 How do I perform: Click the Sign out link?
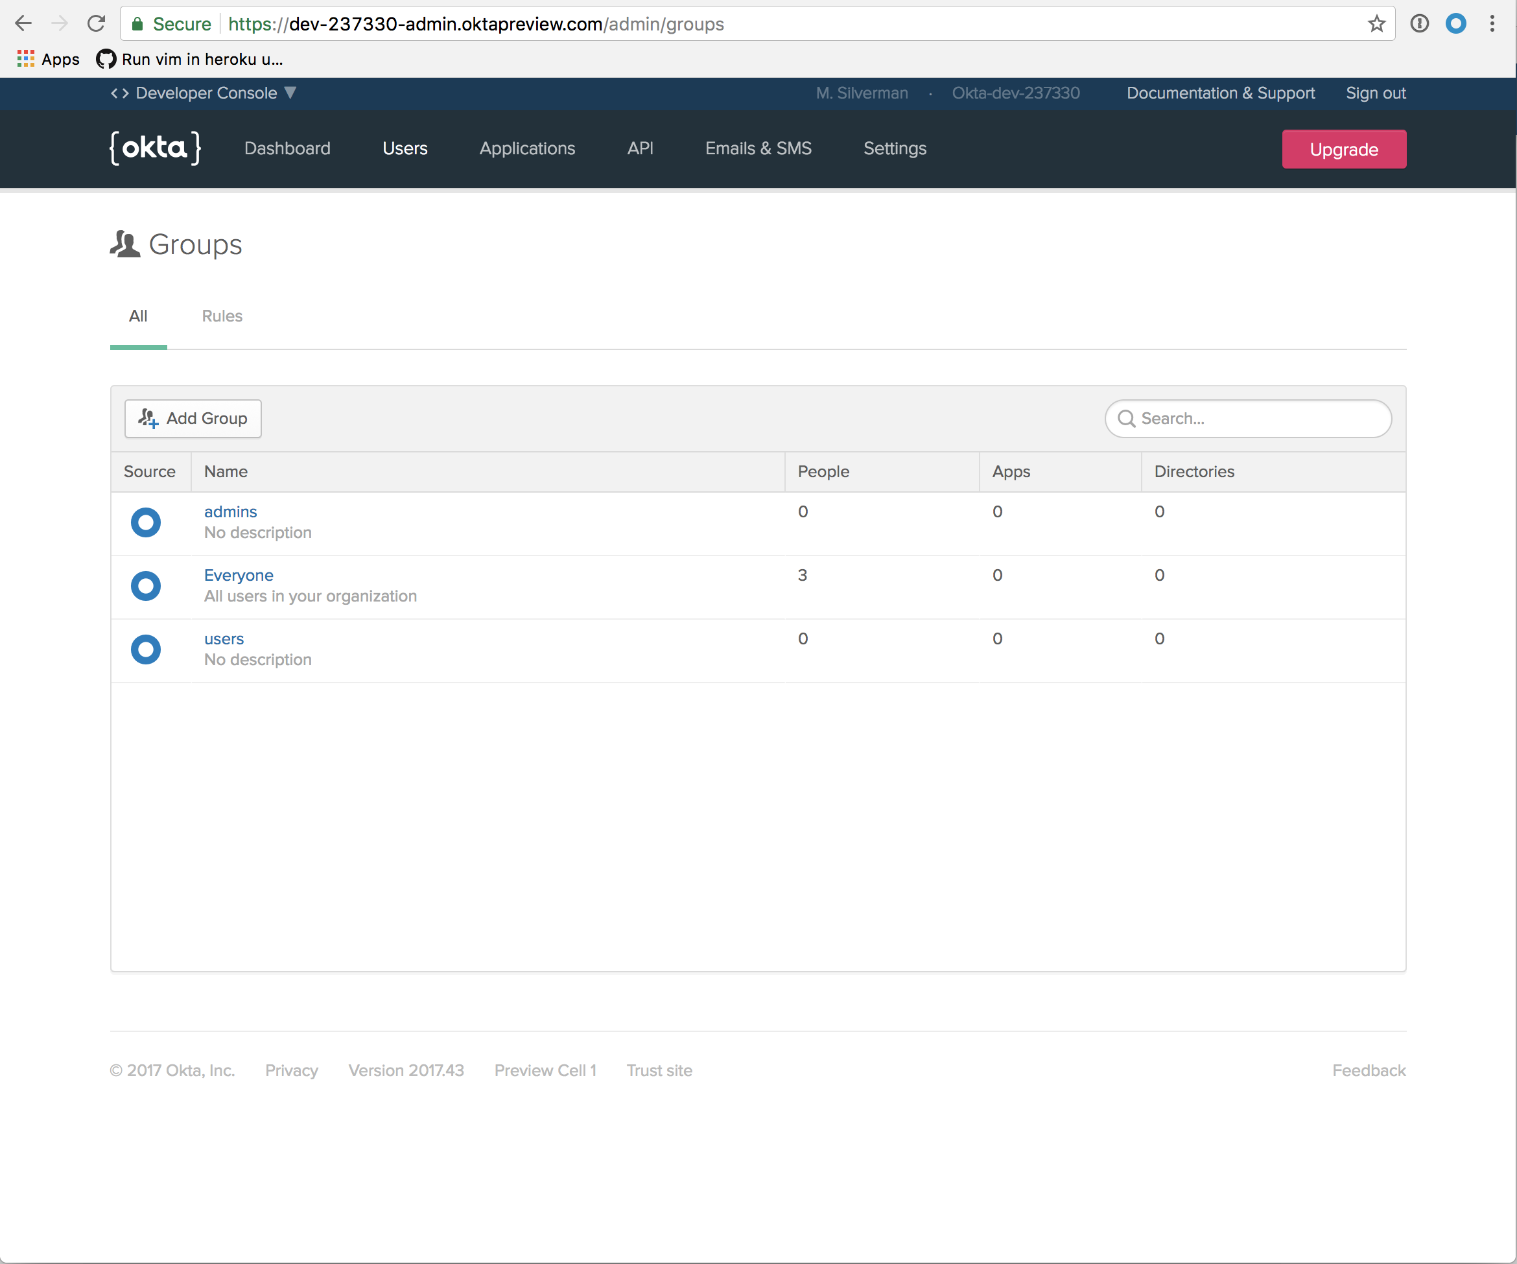pos(1374,93)
